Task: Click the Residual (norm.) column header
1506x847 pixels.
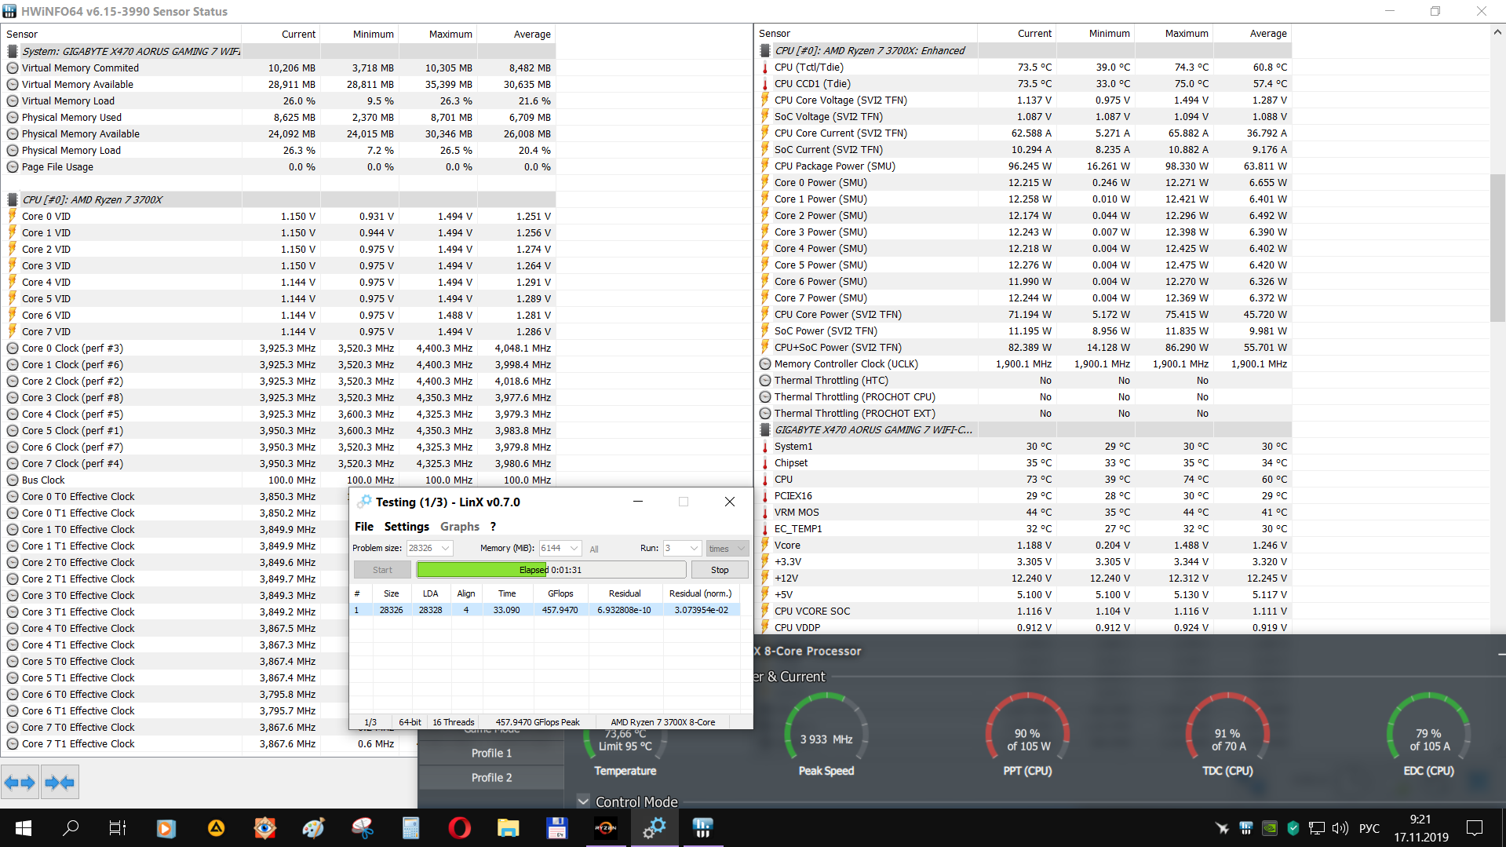Action: click(x=700, y=593)
